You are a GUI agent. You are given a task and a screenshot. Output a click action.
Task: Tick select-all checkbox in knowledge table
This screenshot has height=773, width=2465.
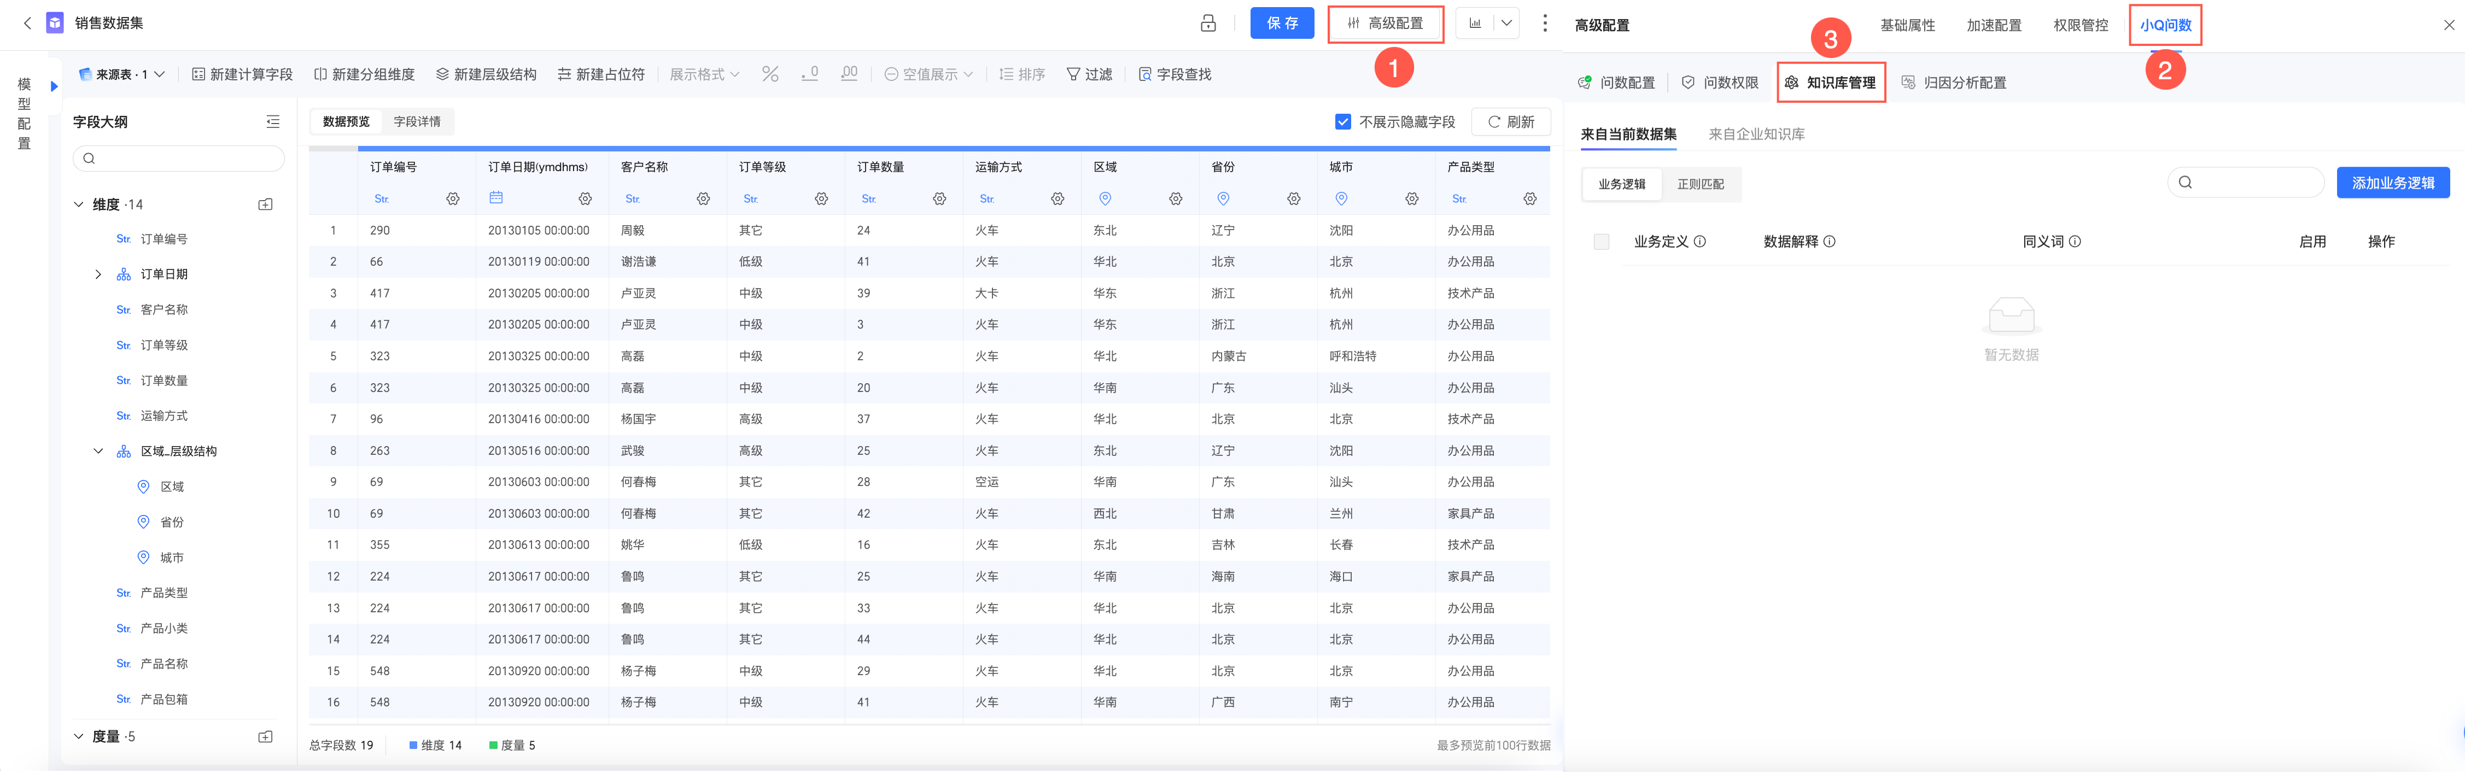coord(1601,242)
